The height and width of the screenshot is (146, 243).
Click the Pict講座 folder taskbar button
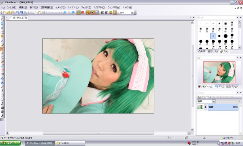(70, 143)
